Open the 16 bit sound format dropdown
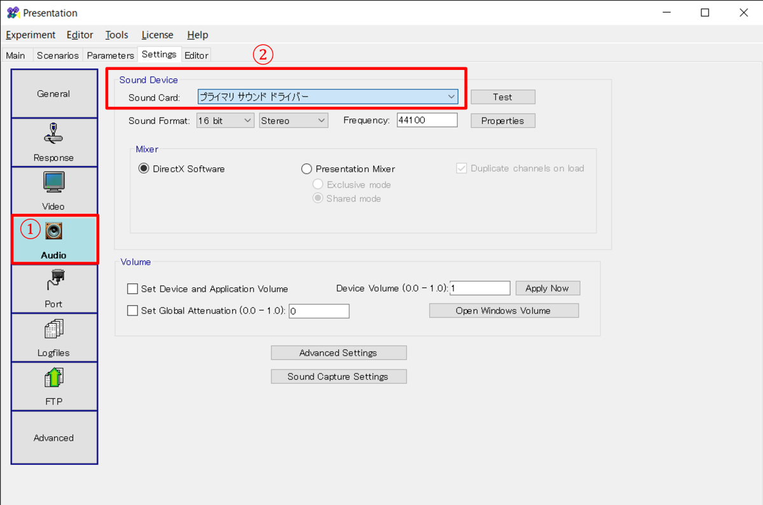The image size is (763, 505). tap(224, 121)
